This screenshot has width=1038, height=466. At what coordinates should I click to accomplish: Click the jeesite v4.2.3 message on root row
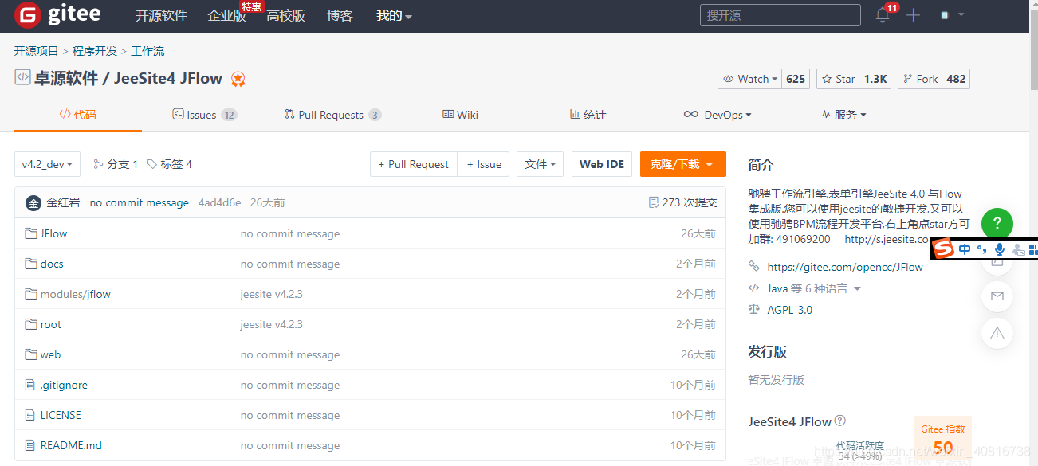tap(271, 324)
